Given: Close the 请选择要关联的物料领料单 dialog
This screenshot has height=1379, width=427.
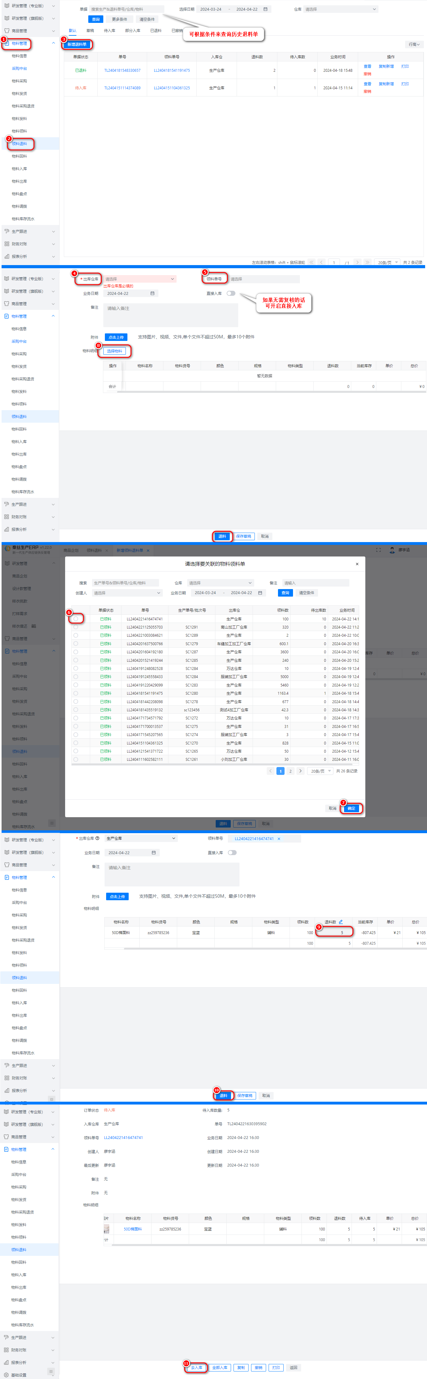Looking at the screenshot, I should click(357, 564).
